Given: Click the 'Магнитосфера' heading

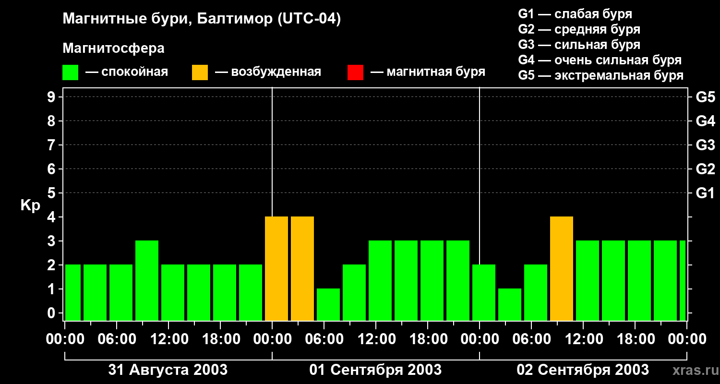Looking at the screenshot, I should coord(113,48).
